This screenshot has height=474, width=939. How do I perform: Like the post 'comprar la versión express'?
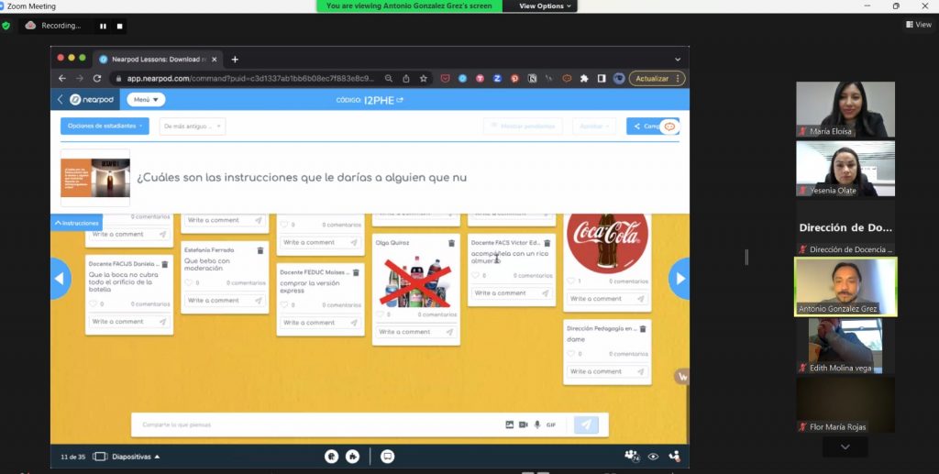pyautogui.click(x=284, y=305)
